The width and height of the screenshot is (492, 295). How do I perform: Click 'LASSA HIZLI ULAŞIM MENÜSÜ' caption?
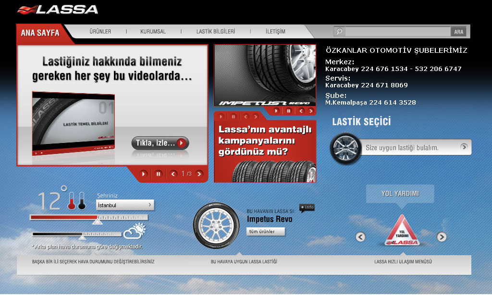coord(403,261)
